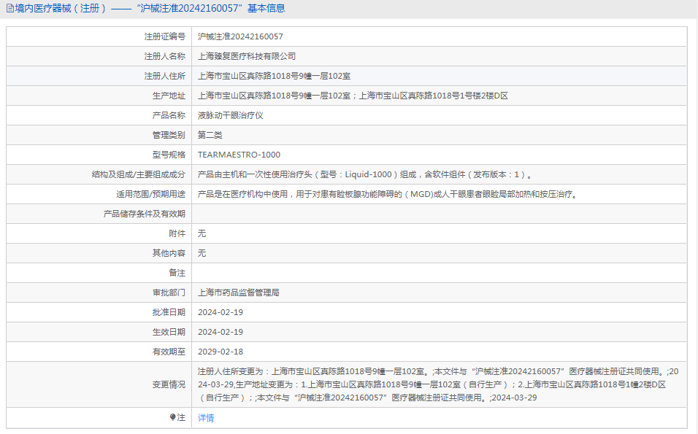698x434 pixels.
Task: Click the 管理类别 label
Action: click(x=169, y=135)
